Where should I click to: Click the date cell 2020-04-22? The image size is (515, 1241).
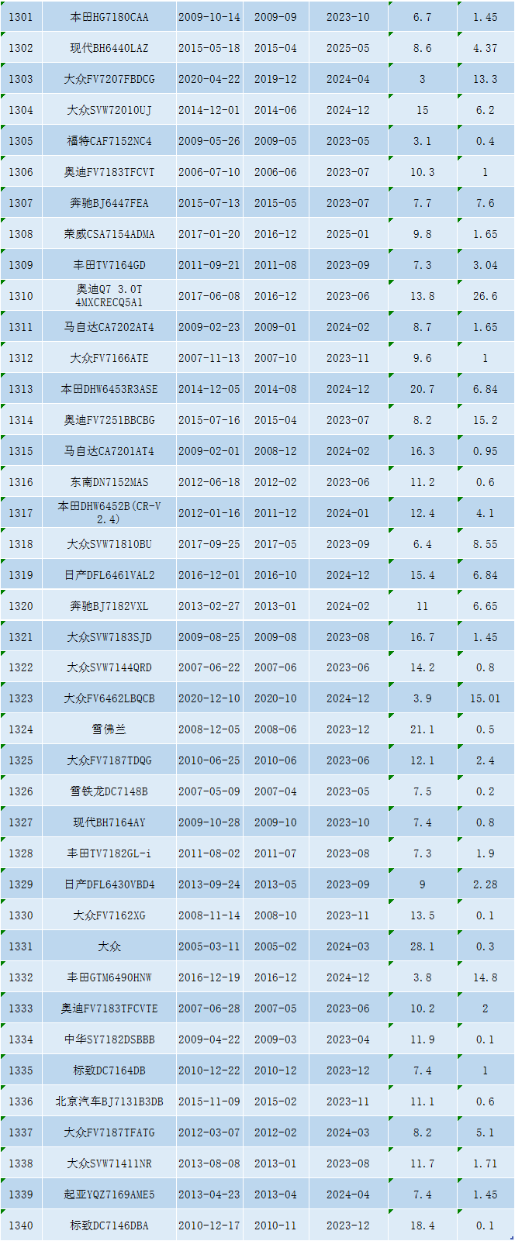[x=209, y=79]
